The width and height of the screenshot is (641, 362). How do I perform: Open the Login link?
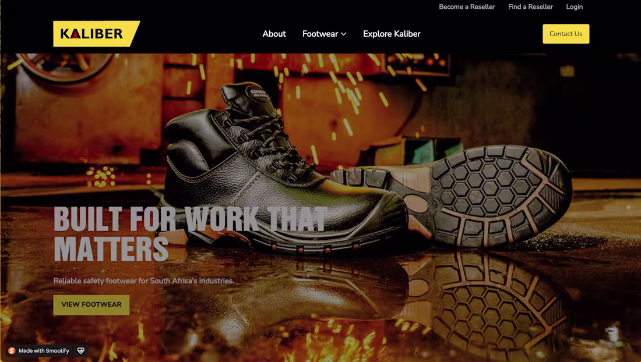pyautogui.click(x=575, y=6)
